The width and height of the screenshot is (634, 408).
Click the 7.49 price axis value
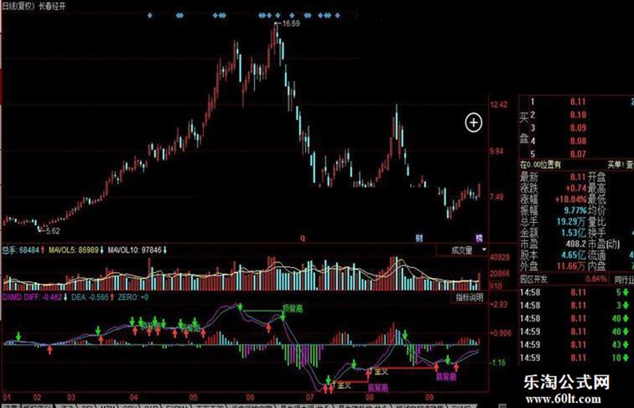tap(496, 197)
